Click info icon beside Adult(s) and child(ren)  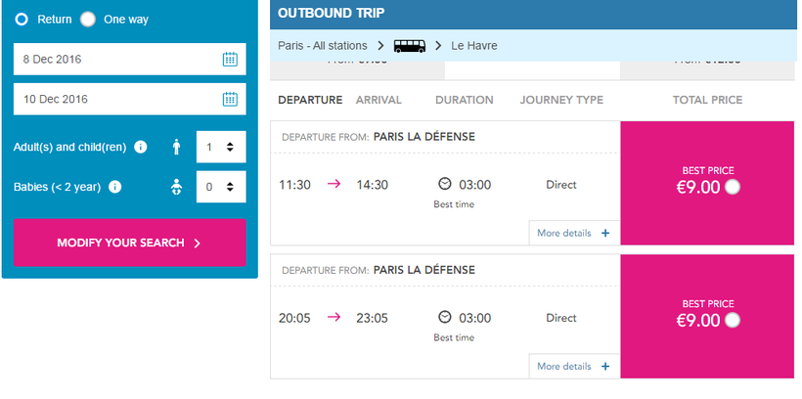coord(141,147)
